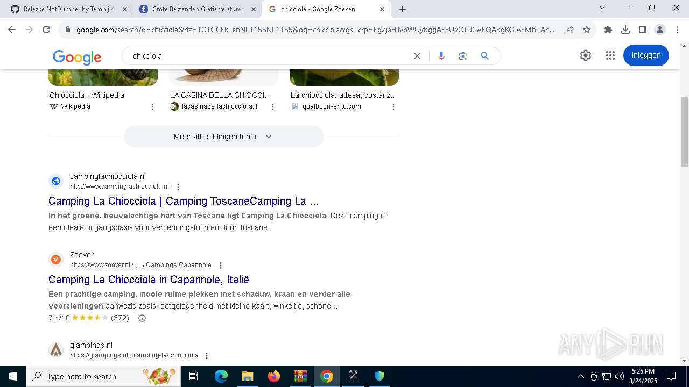
Task: Click the share page icon in address bar
Action: 570,30
